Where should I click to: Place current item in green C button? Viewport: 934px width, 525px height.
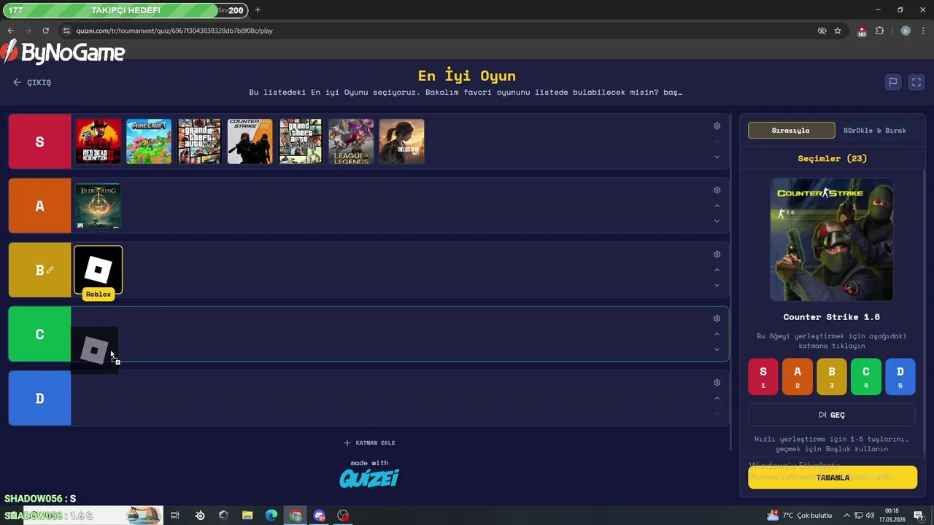(x=866, y=376)
